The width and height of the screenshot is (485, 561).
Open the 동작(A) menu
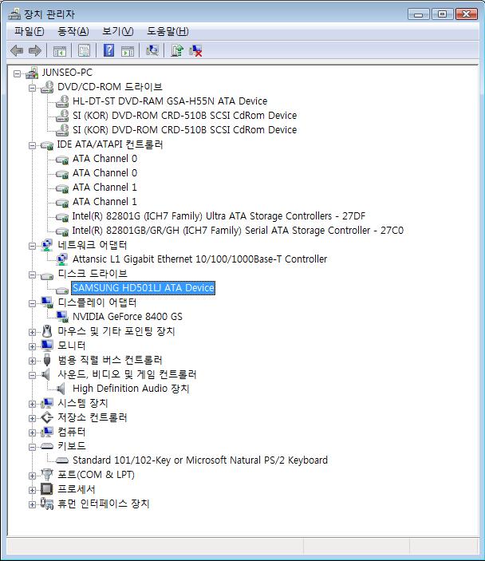(x=73, y=31)
